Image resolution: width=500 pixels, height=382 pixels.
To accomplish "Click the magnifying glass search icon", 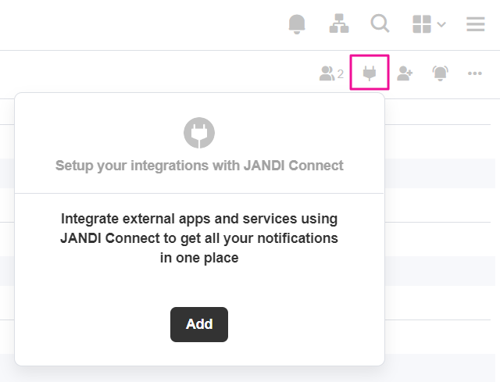I will click(x=380, y=24).
